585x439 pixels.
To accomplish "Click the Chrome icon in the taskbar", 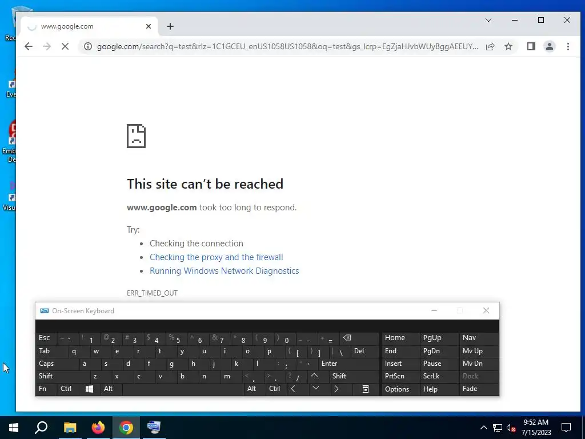I will tap(126, 428).
